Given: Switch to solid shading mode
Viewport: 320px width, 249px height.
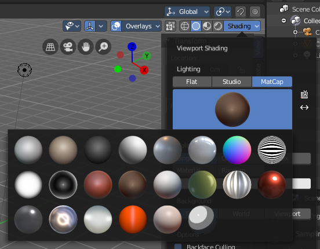Looking at the screenshot, I should click(x=196, y=26).
